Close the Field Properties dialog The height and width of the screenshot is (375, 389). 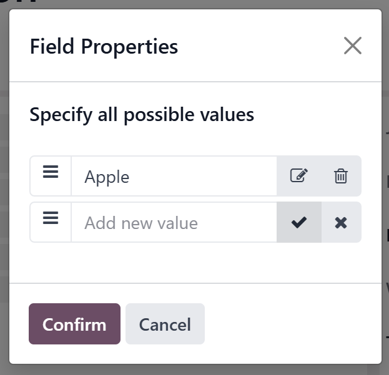(353, 46)
